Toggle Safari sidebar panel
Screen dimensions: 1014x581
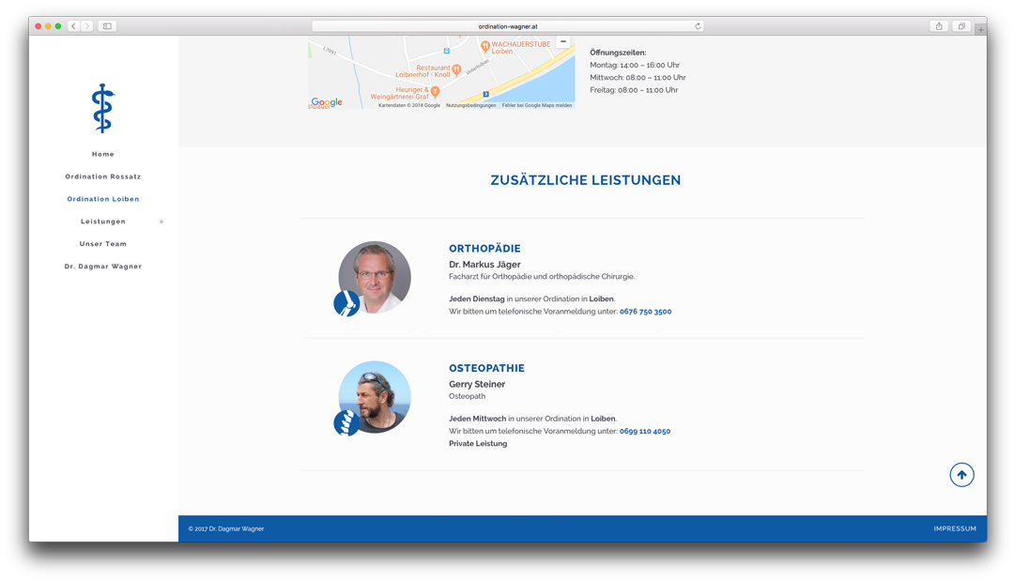[107, 26]
